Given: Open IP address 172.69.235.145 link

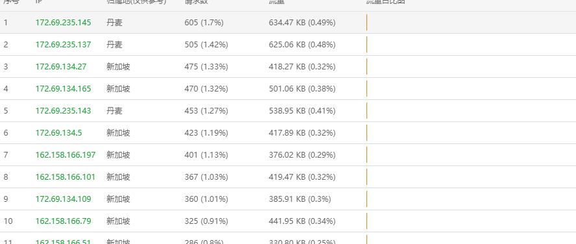Looking at the screenshot, I should pyautogui.click(x=63, y=23).
